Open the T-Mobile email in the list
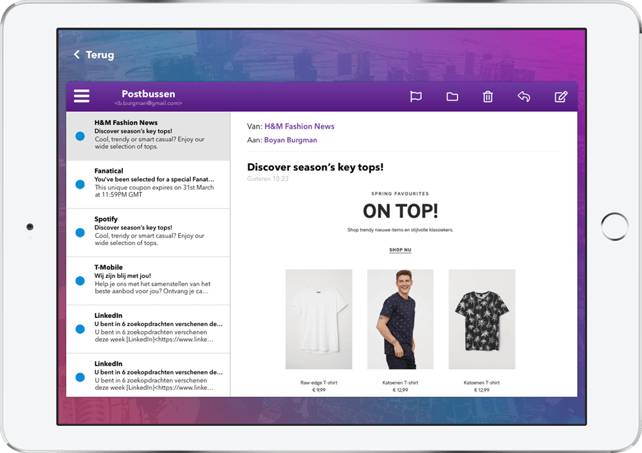 pos(148,281)
